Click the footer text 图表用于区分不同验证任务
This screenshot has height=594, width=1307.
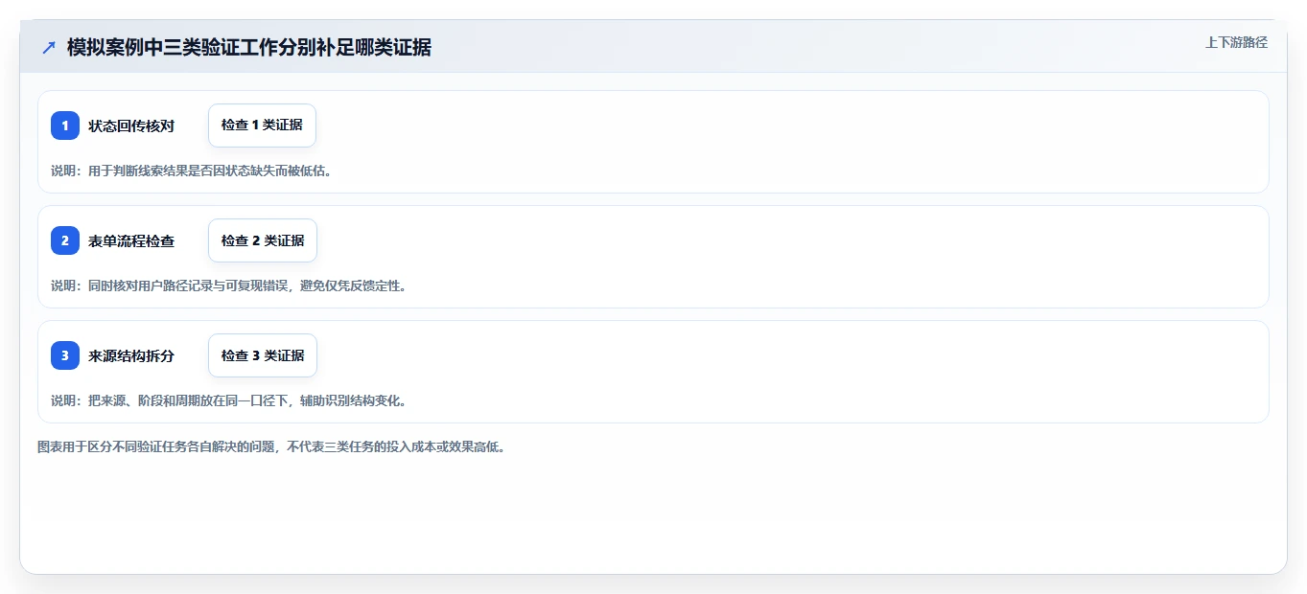coord(270,446)
